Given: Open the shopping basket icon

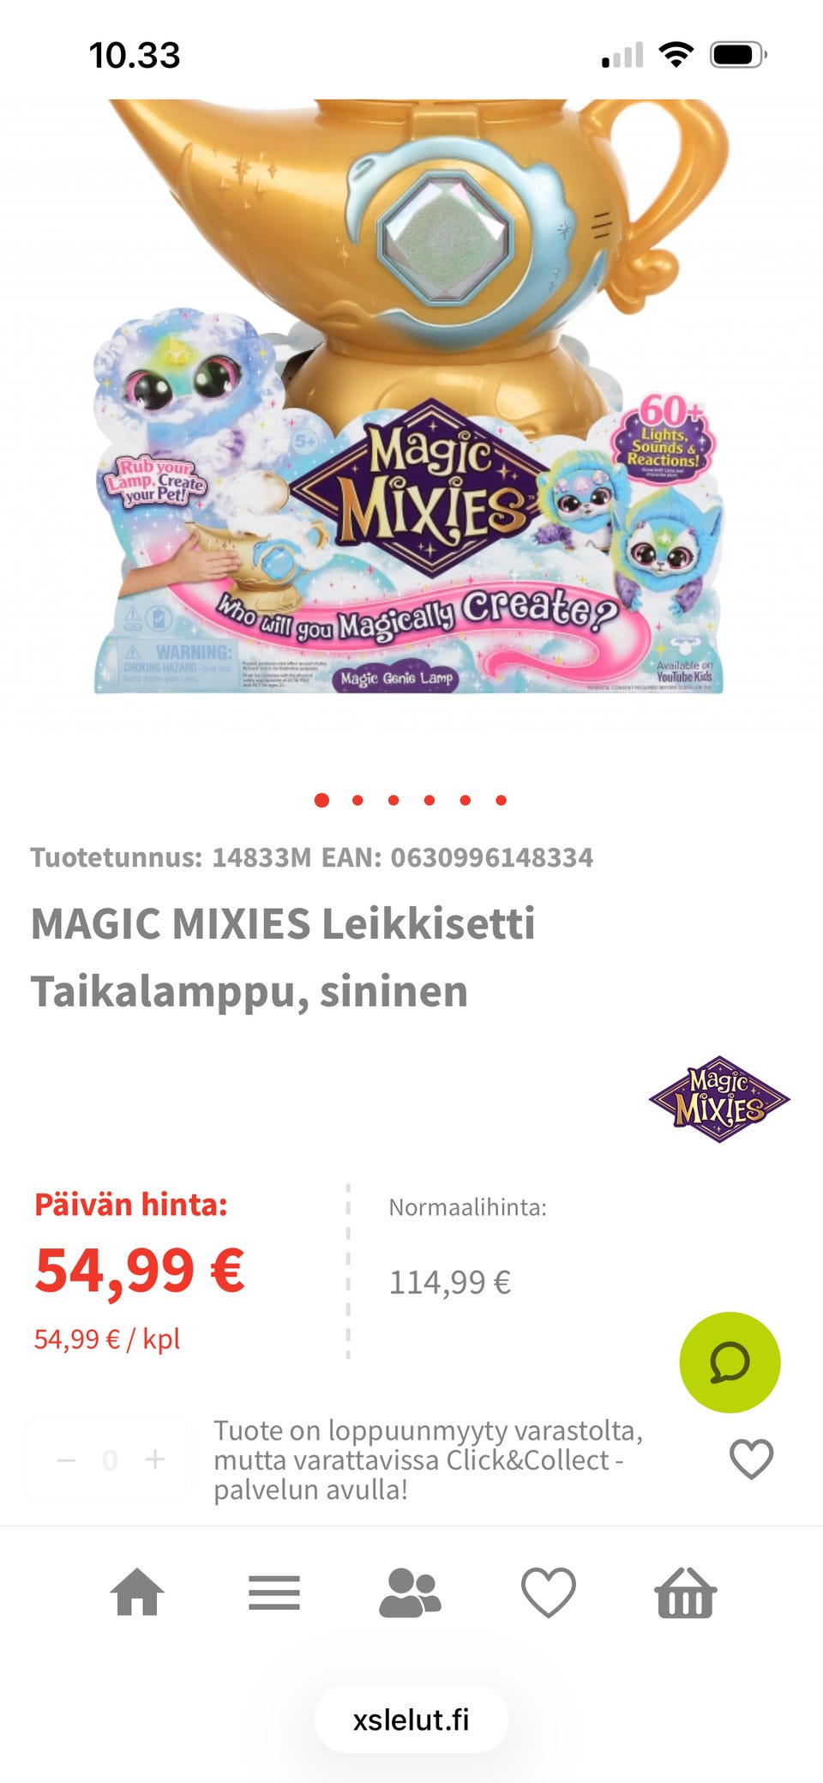Looking at the screenshot, I should [686, 1593].
